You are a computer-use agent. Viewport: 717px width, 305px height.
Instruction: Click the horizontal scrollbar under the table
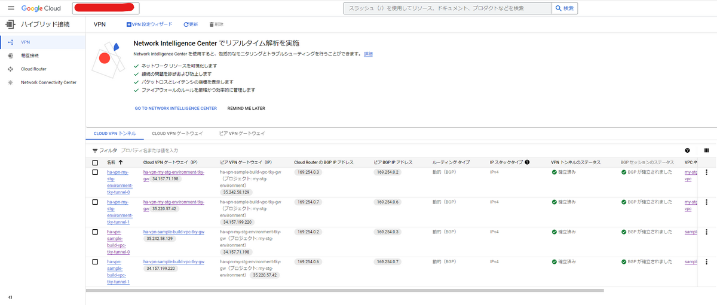pos(345,290)
